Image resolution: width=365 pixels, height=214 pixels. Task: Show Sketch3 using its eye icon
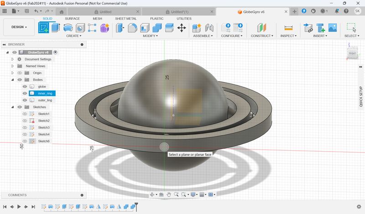(25, 127)
